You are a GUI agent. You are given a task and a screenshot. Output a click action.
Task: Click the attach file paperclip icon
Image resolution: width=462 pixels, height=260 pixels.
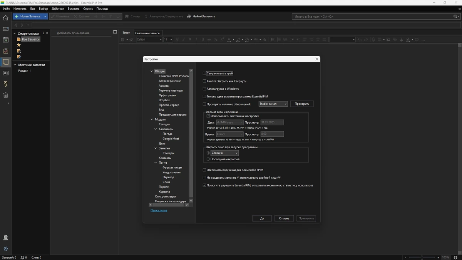373,39
